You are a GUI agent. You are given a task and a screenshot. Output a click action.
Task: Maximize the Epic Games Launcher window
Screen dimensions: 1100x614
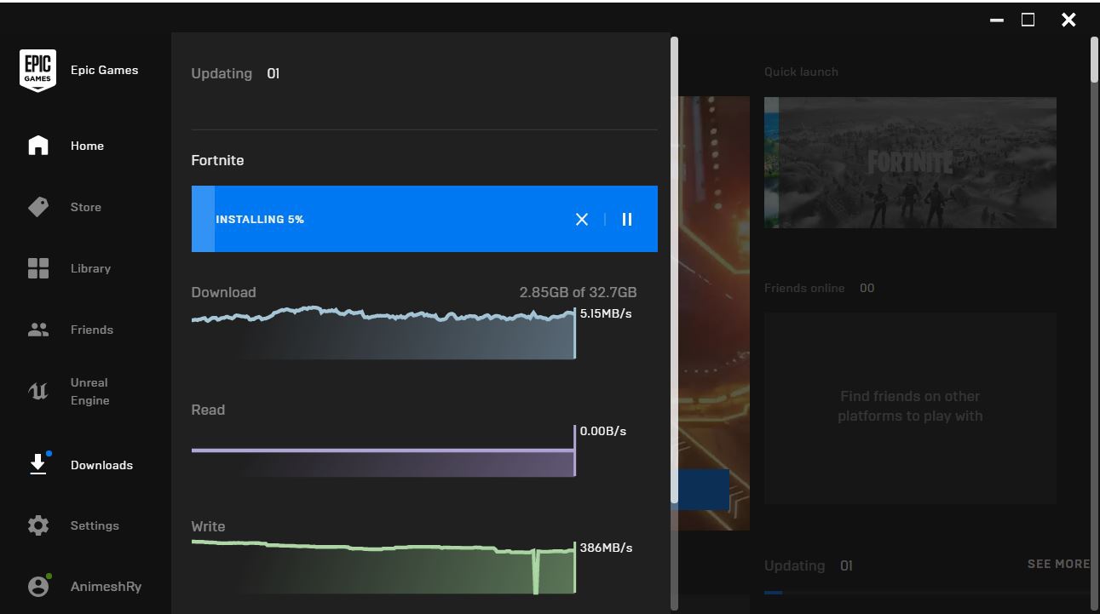tap(1028, 20)
